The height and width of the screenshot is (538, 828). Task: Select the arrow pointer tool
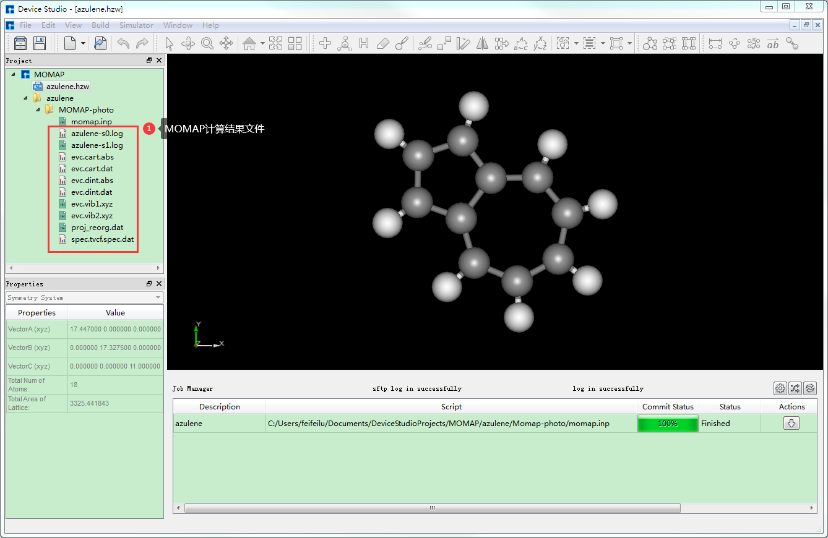(x=170, y=43)
